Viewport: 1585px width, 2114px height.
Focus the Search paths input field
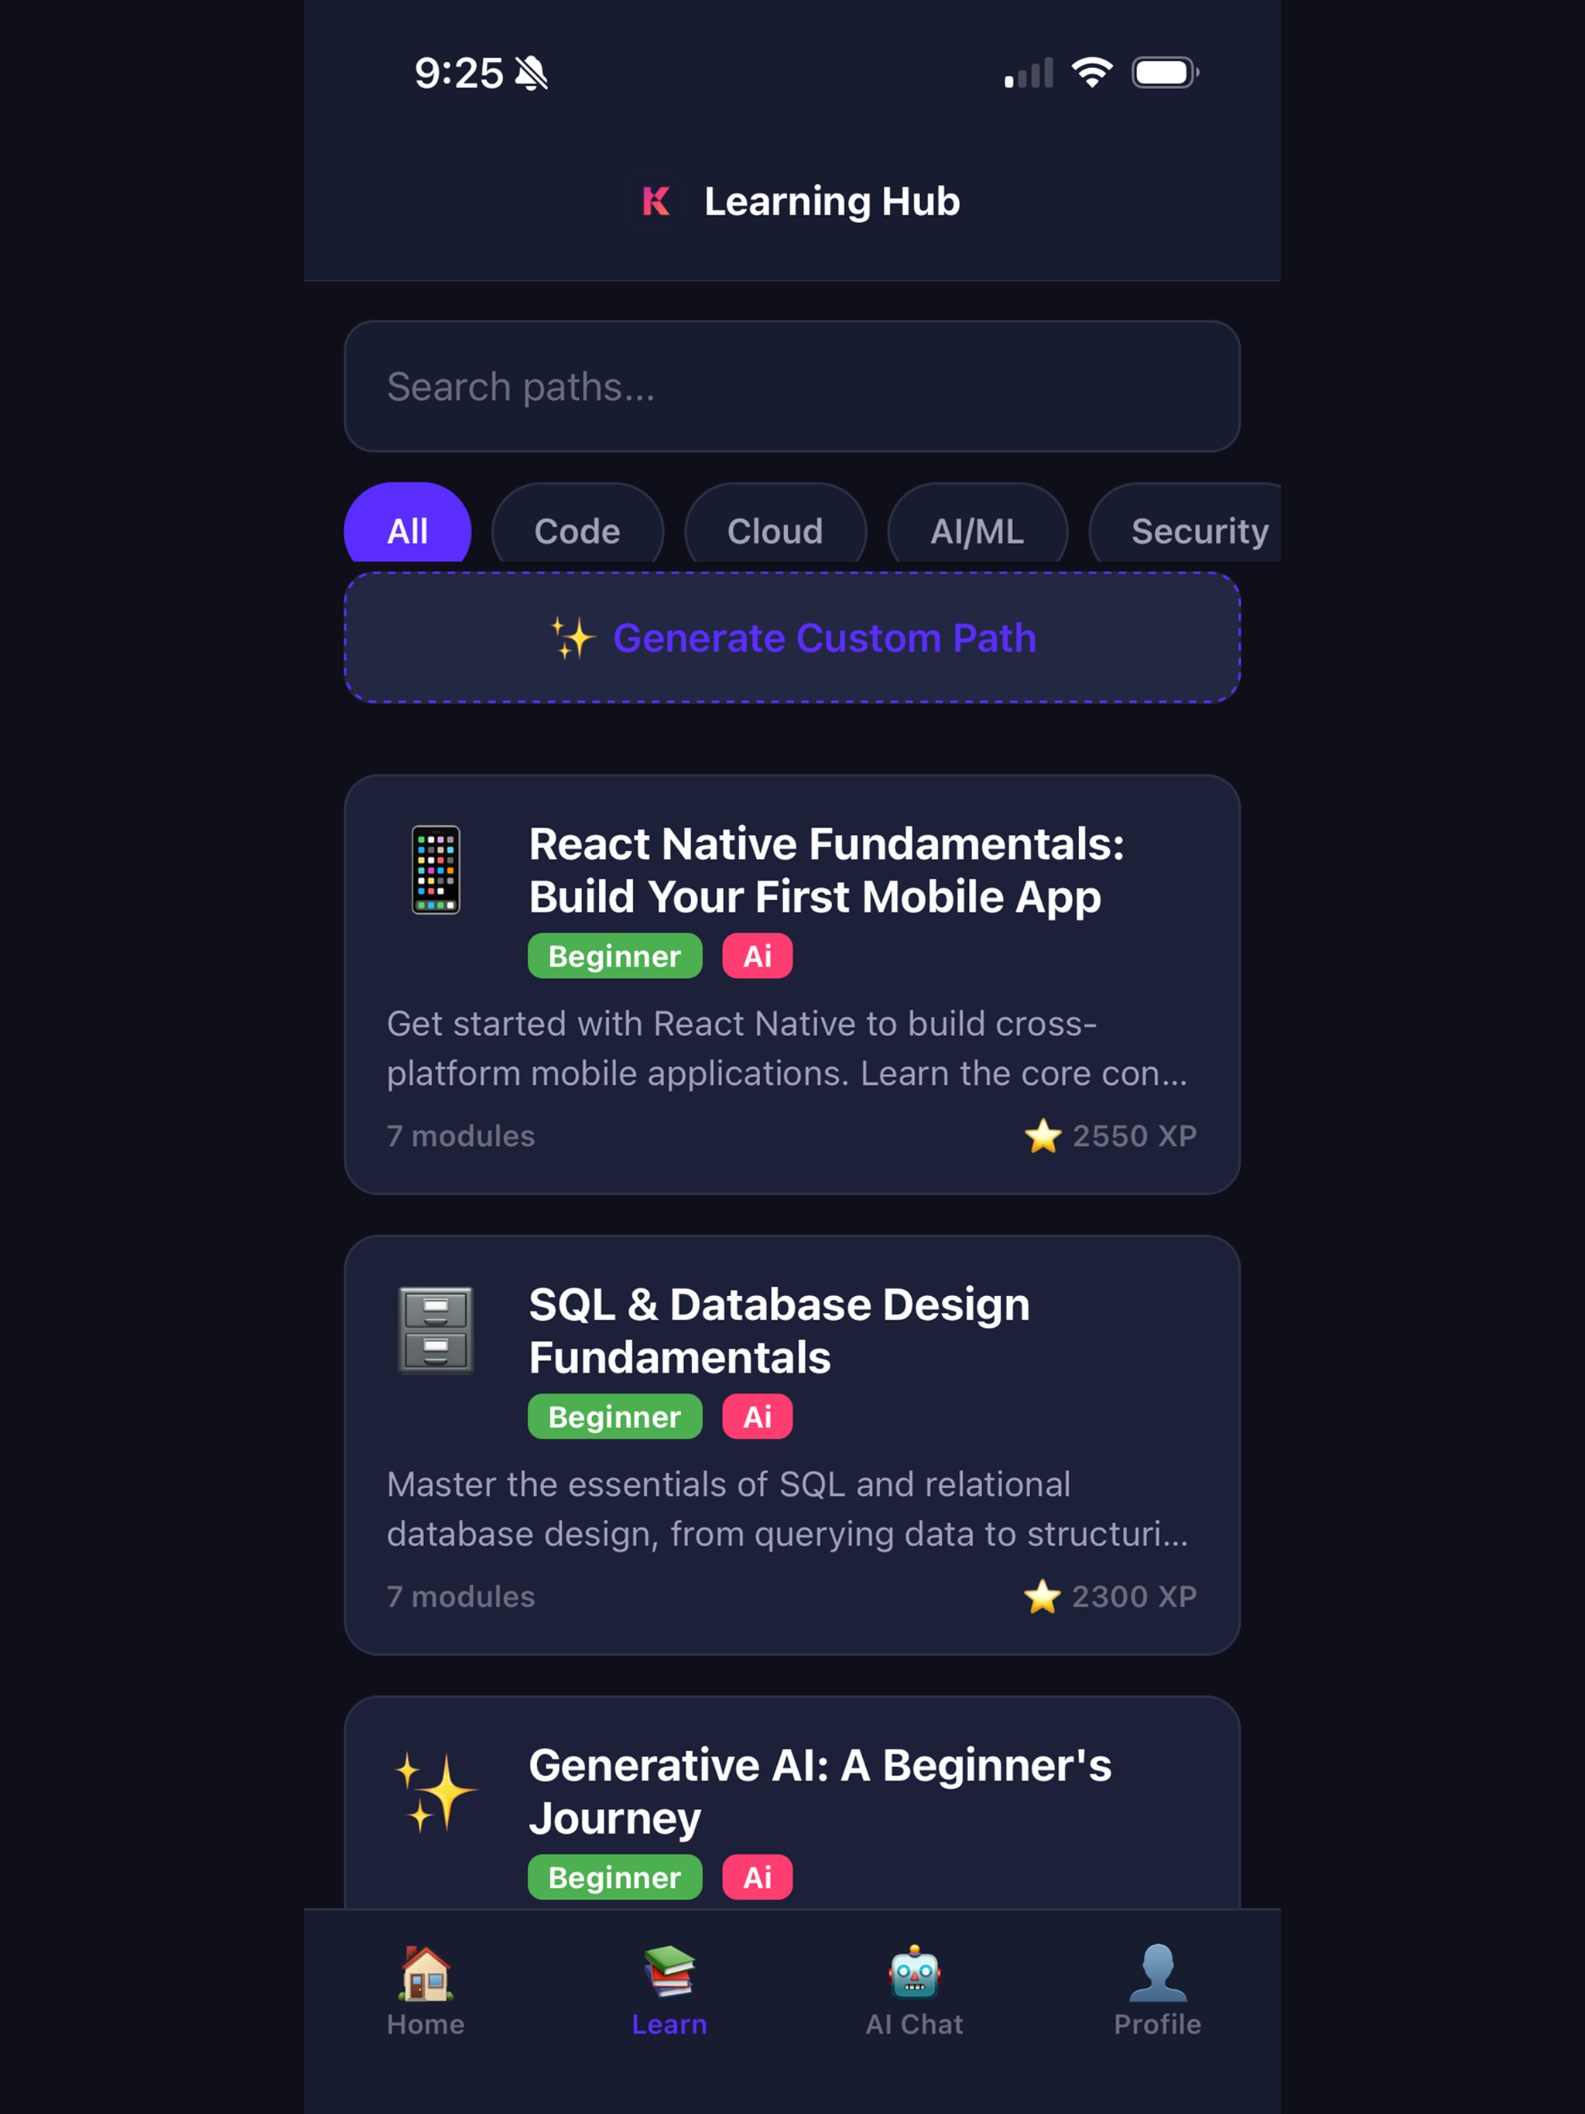pyautogui.click(x=792, y=386)
